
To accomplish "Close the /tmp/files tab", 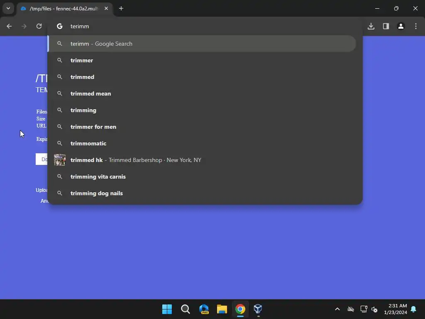I will tap(106, 9).
